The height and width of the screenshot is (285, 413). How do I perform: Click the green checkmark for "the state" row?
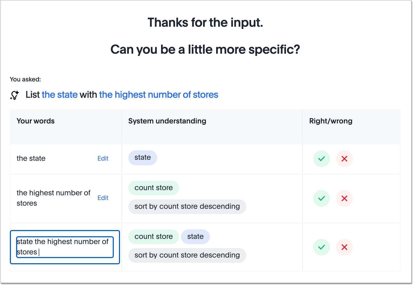[321, 158]
